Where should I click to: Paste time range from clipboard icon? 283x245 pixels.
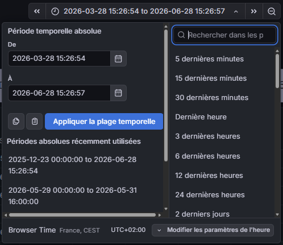point(35,122)
